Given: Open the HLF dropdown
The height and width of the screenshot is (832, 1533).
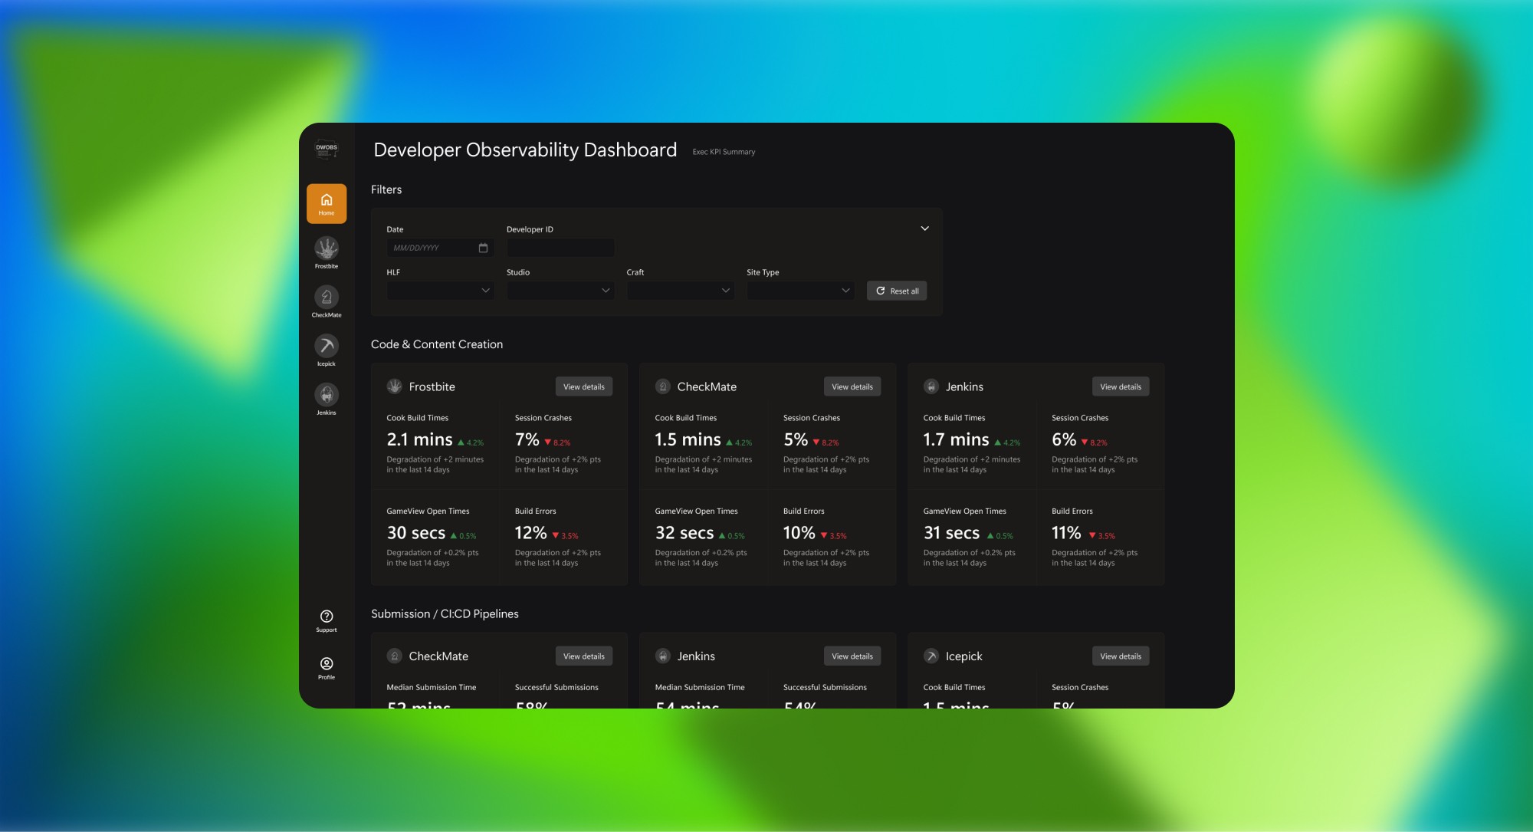Looking at the screenshot, I should coord(440,291).
